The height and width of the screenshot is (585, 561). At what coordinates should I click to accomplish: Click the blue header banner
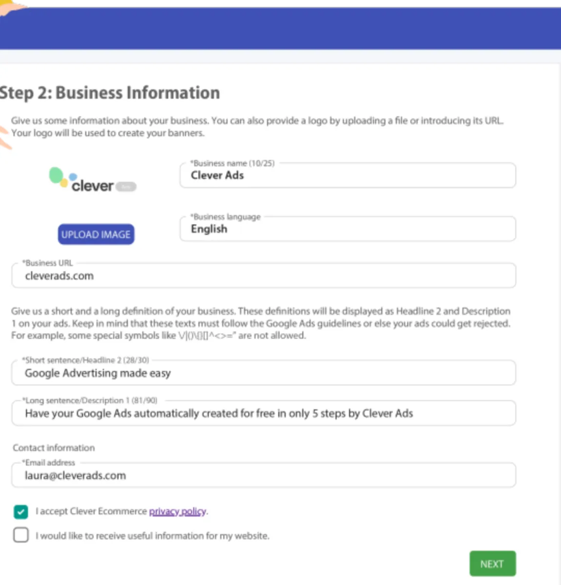[280, 28]
